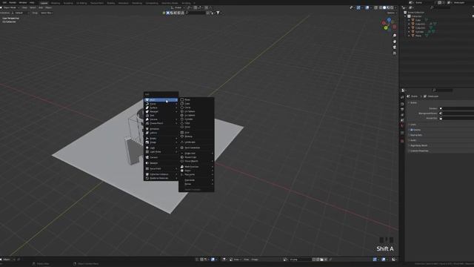Click the Speaker icon in Add menu
Screen dimensions: 474x267
[147, 163]
